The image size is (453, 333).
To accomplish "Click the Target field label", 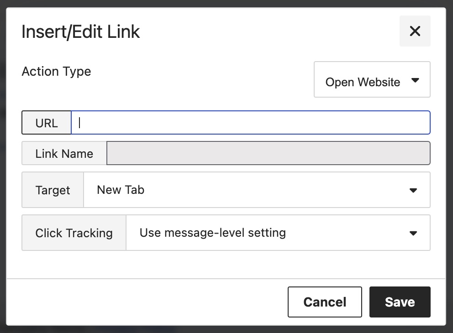I will (x=53, y=190).
